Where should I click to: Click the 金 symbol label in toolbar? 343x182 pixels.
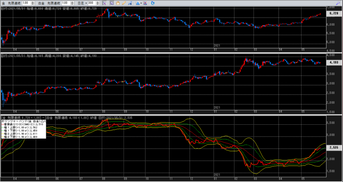[x=3, y=3]
